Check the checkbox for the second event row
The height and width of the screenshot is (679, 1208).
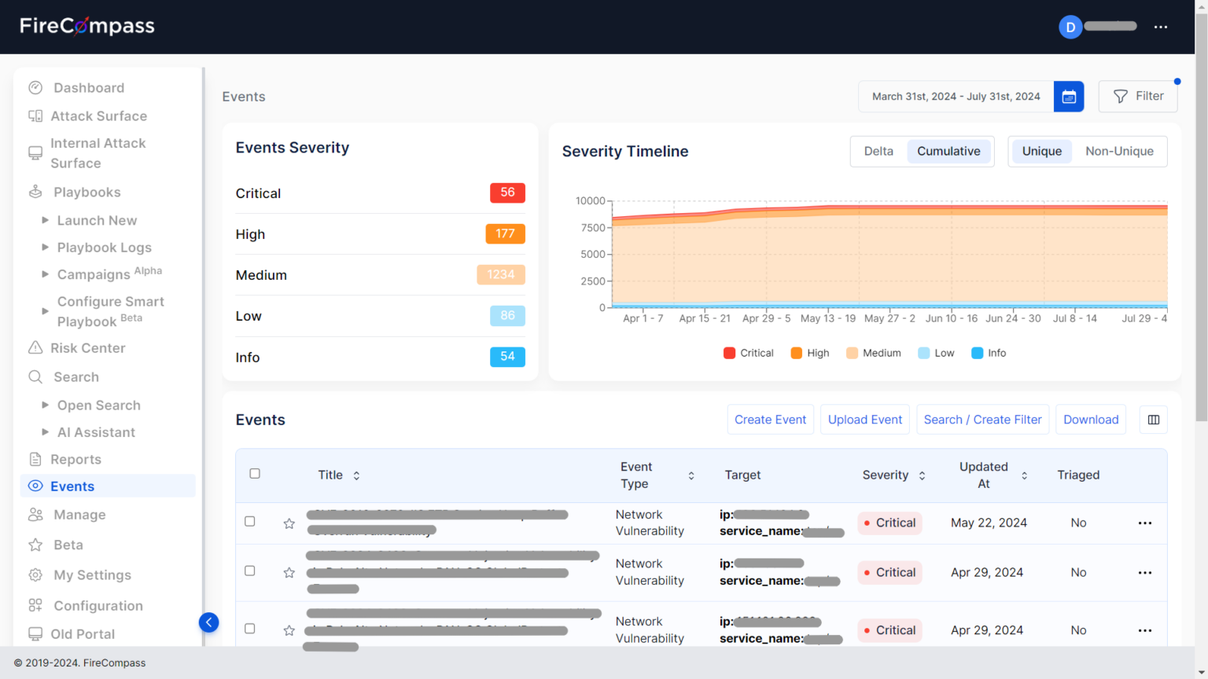point(249,572)
